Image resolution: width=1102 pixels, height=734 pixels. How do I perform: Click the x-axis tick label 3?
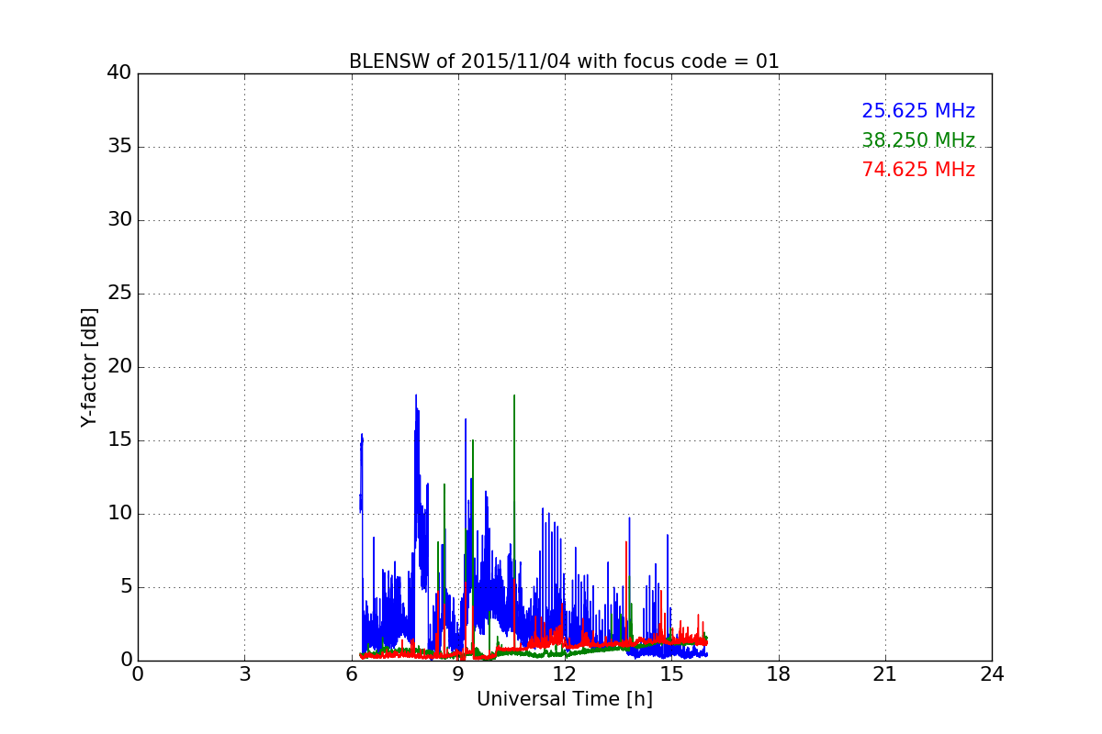point(244,674)
